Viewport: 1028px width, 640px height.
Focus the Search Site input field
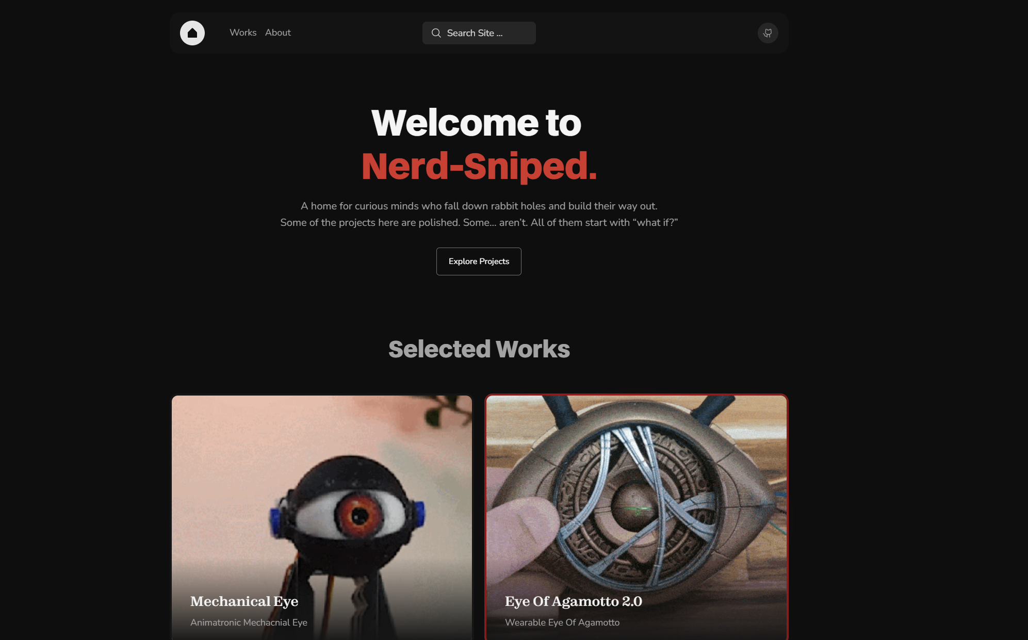[x=479, y=33]
